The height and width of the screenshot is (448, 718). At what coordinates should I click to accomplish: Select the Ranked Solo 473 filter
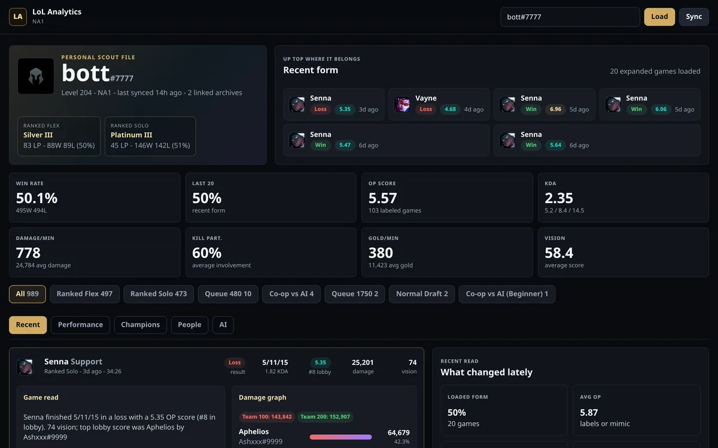[x=159, y=294]
